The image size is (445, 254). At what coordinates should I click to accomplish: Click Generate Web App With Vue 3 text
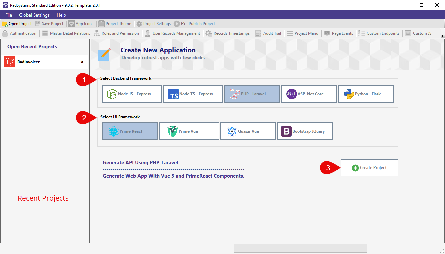tap(174, 176)
